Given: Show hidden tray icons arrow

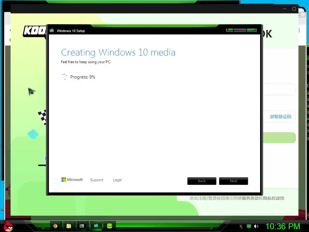Looking at the screenshot, I should pyautogui.click(x=241, y=227).
